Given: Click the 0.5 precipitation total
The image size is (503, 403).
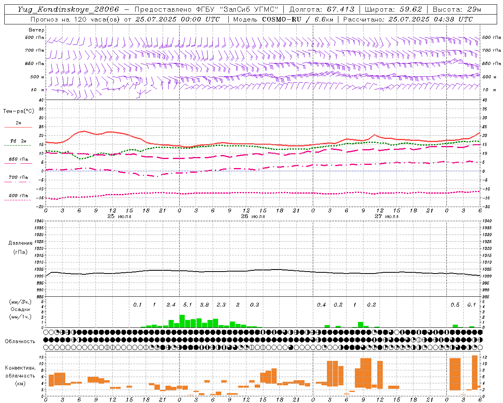Looking at the screenshot, I should click(455, 305).
